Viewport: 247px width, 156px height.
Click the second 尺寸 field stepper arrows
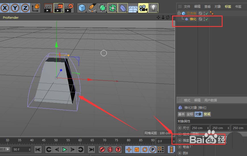pyautogui.click(x=228, y=128)
